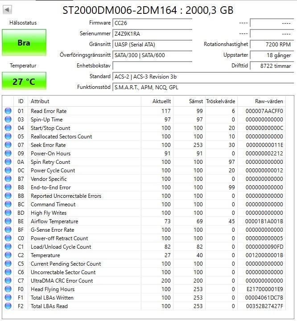Select raw value E217000001E9 of Head Flying Hours
The height and width of the screenshot is (321, 297).
pyautogui.click(x=265, y=289)
